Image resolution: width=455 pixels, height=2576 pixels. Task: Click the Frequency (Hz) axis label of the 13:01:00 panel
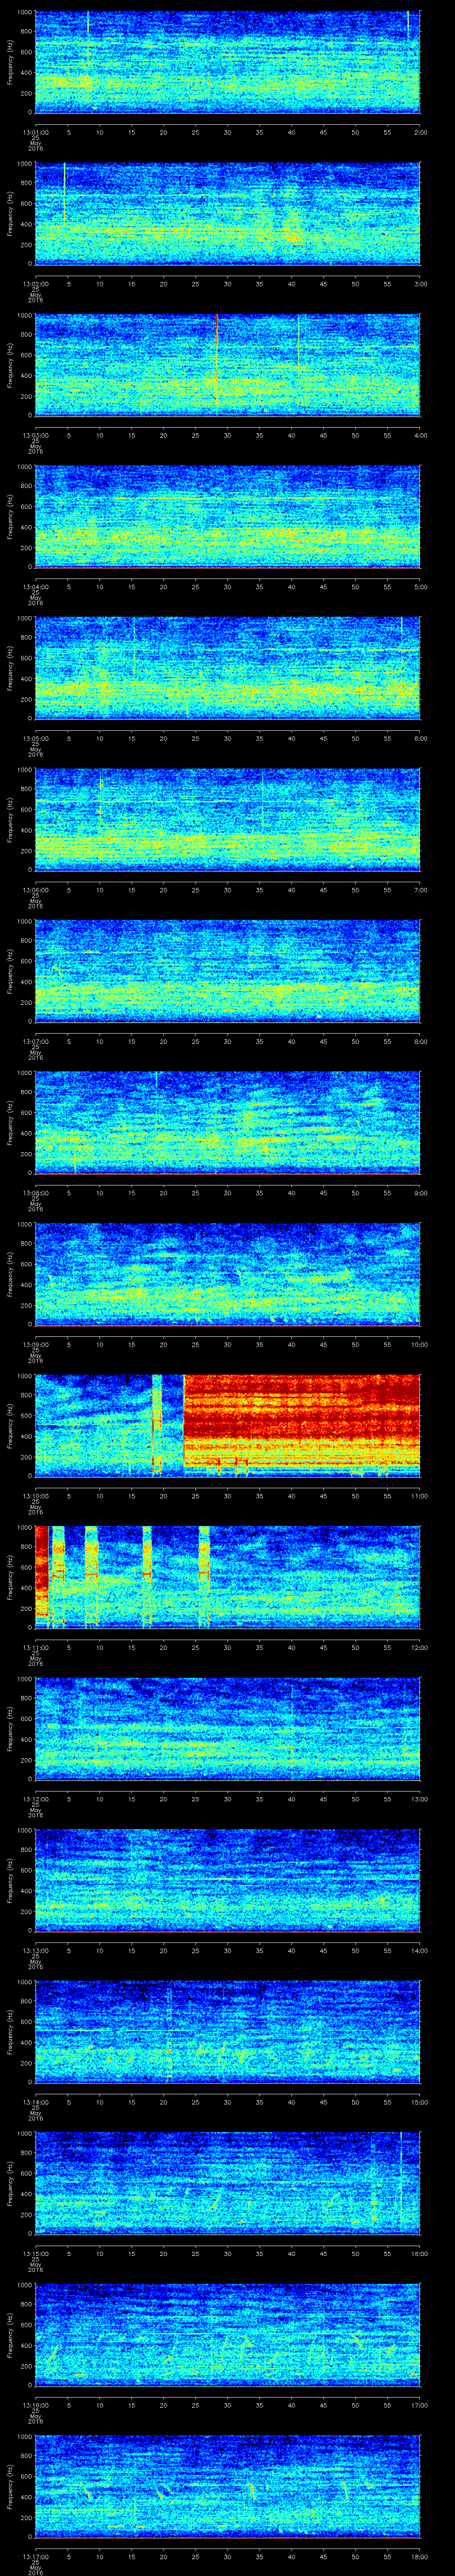point(10,62)
